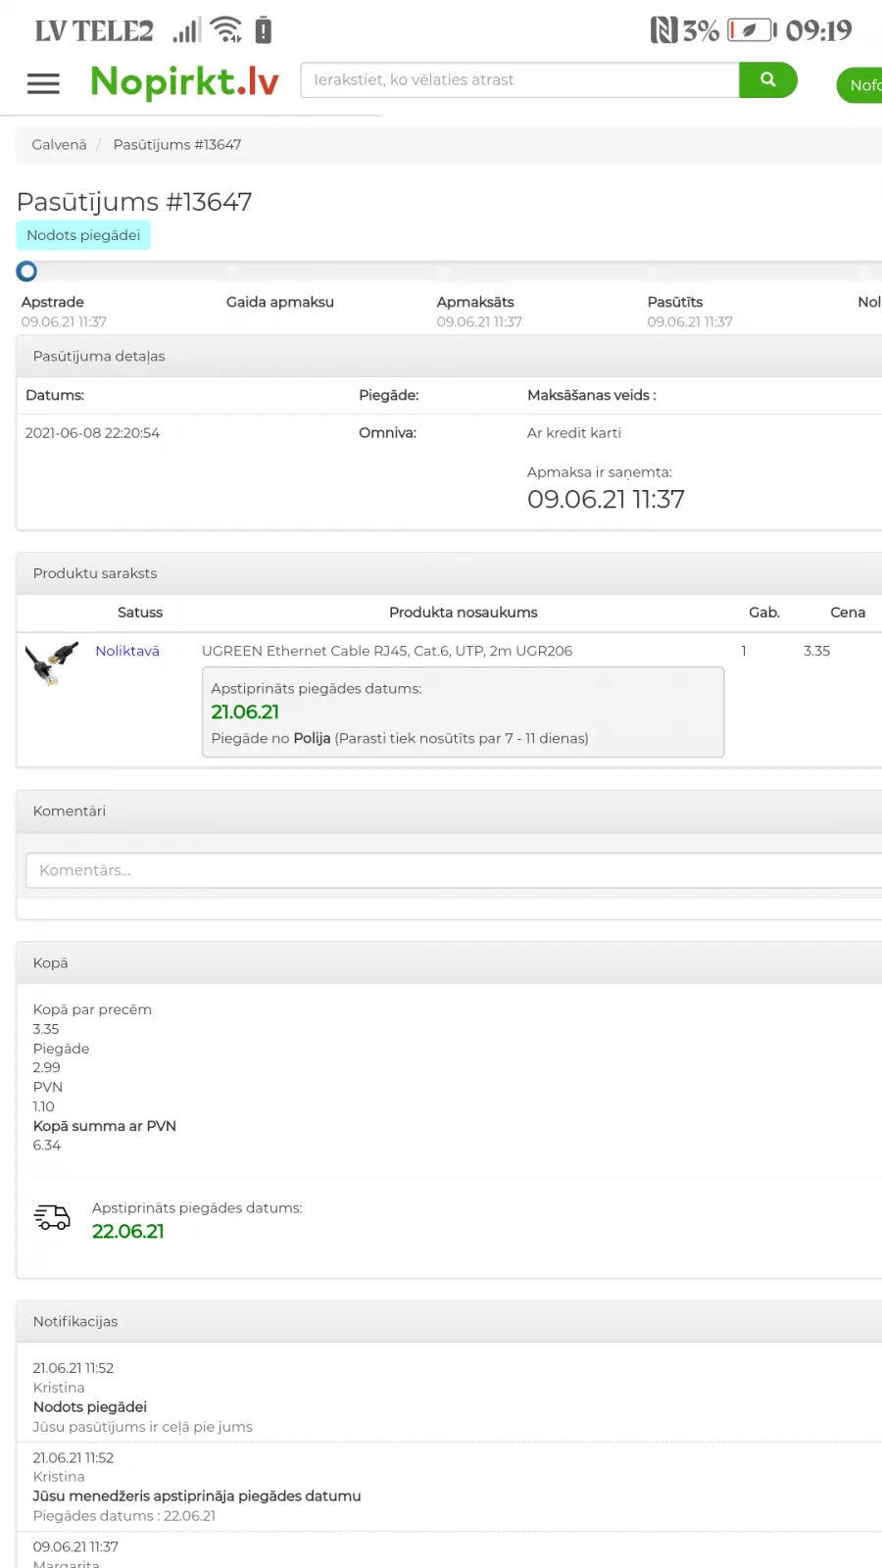The width and height of the screenshot is (882, 1568).
Task: Click the green search magnifier button
Action: (x=767, y=80)
